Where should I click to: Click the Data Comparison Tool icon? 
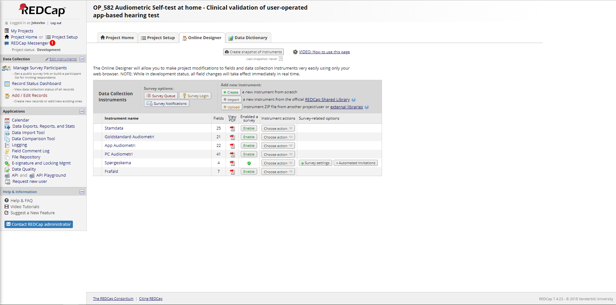[7, 139]
